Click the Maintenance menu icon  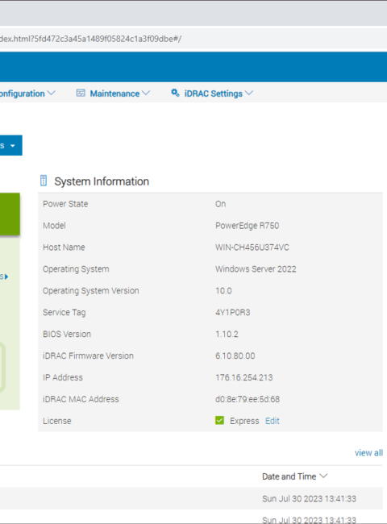point(81,93)
